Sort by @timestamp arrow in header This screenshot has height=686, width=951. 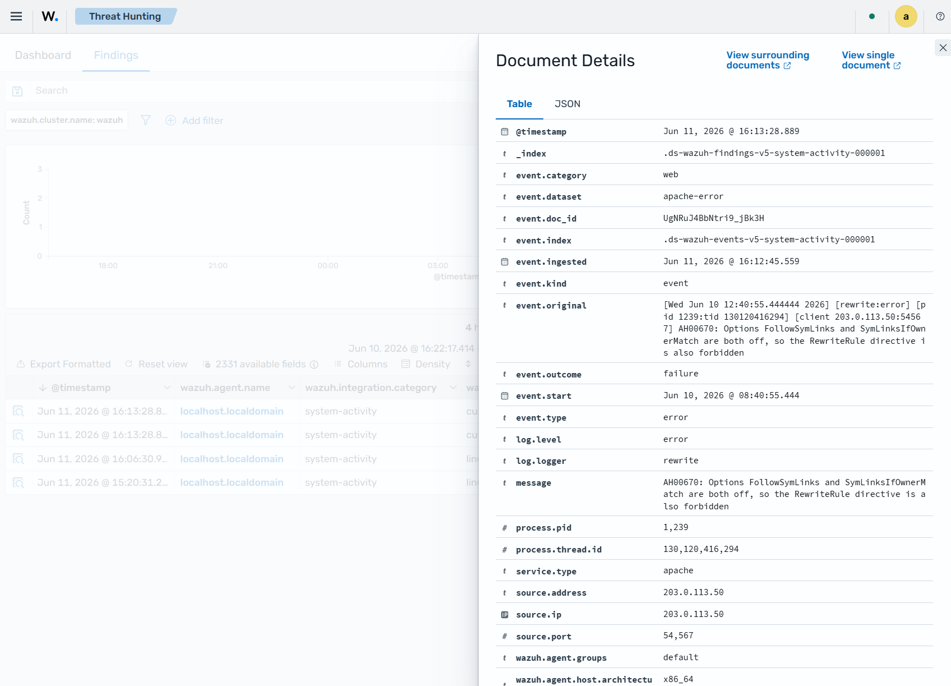[43, 388]
